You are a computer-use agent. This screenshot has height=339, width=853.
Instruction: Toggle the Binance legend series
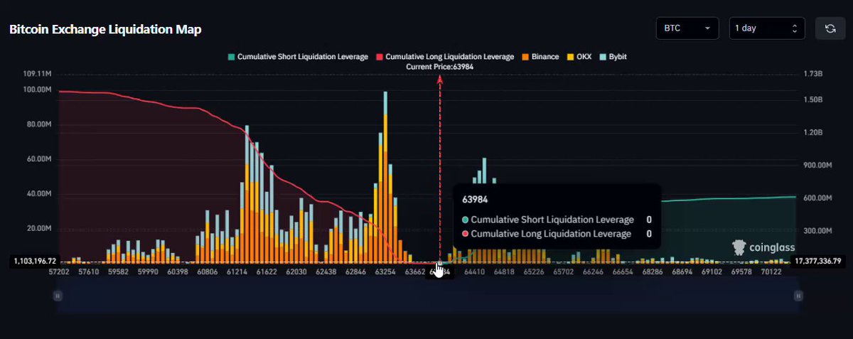540,56
